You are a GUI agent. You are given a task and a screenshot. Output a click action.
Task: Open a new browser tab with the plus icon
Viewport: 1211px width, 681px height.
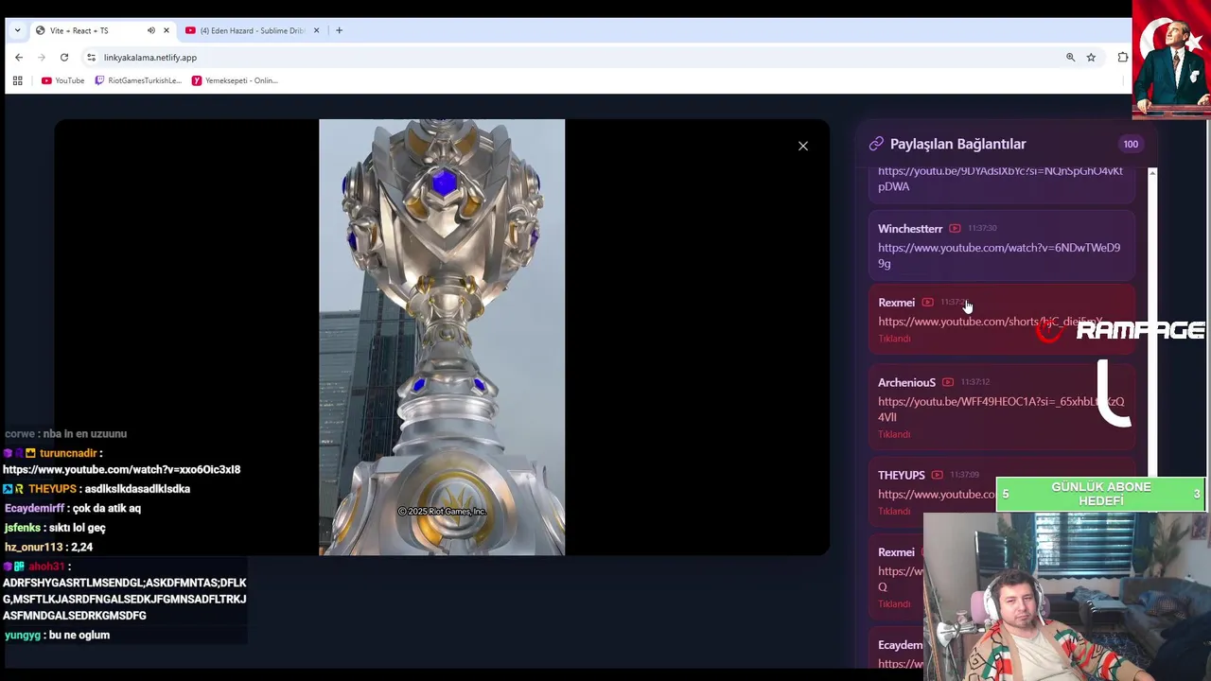tap(340, 30)
